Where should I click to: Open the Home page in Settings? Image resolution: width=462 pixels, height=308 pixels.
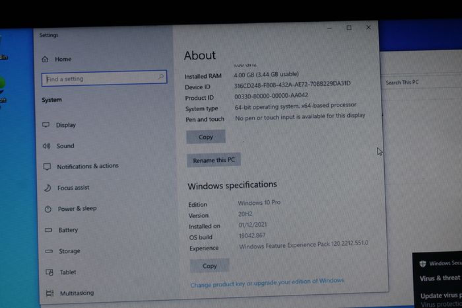pyautogui.click(x=63, y=59)
